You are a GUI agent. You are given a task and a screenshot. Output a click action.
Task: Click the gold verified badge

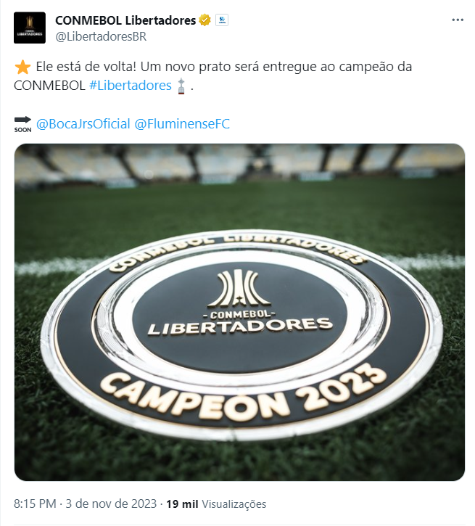point(205,20)
